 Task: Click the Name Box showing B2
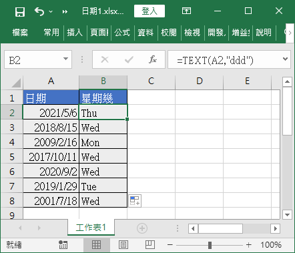[33, 59]
